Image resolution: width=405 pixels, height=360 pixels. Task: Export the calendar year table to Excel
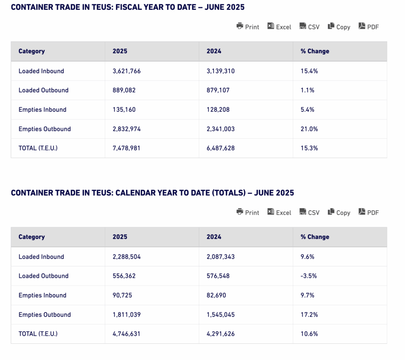point(279,212)
